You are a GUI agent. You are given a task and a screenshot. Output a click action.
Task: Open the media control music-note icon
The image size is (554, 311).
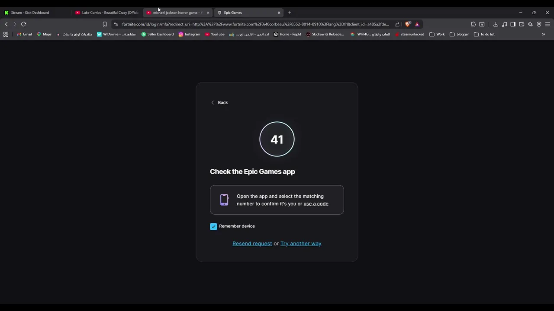coord(504,24)
